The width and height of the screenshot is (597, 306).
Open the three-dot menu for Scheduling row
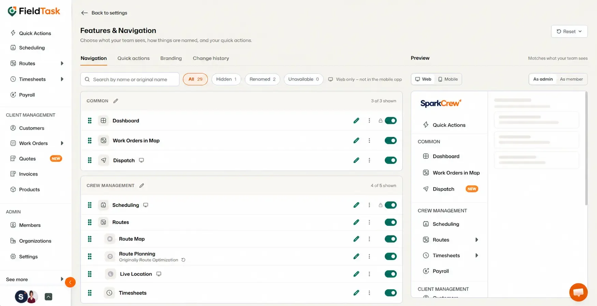(x=369, y=205)
